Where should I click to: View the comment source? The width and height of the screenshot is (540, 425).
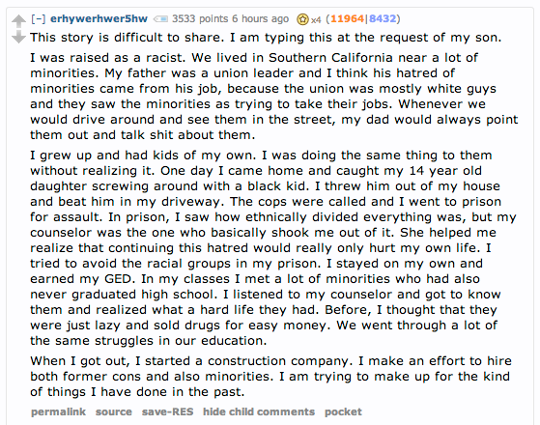114,411
